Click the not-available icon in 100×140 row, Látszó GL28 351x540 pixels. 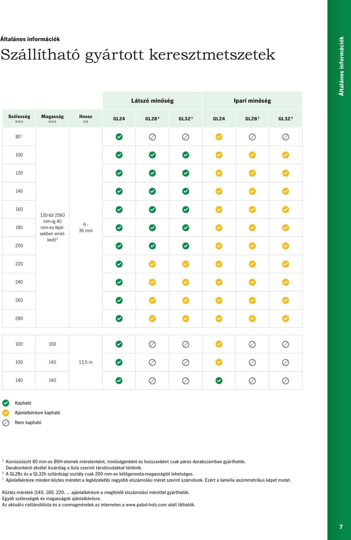[152, 362]
